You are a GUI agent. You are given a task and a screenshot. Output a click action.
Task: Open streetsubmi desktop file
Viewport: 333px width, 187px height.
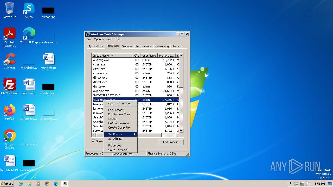coord(48,89)
